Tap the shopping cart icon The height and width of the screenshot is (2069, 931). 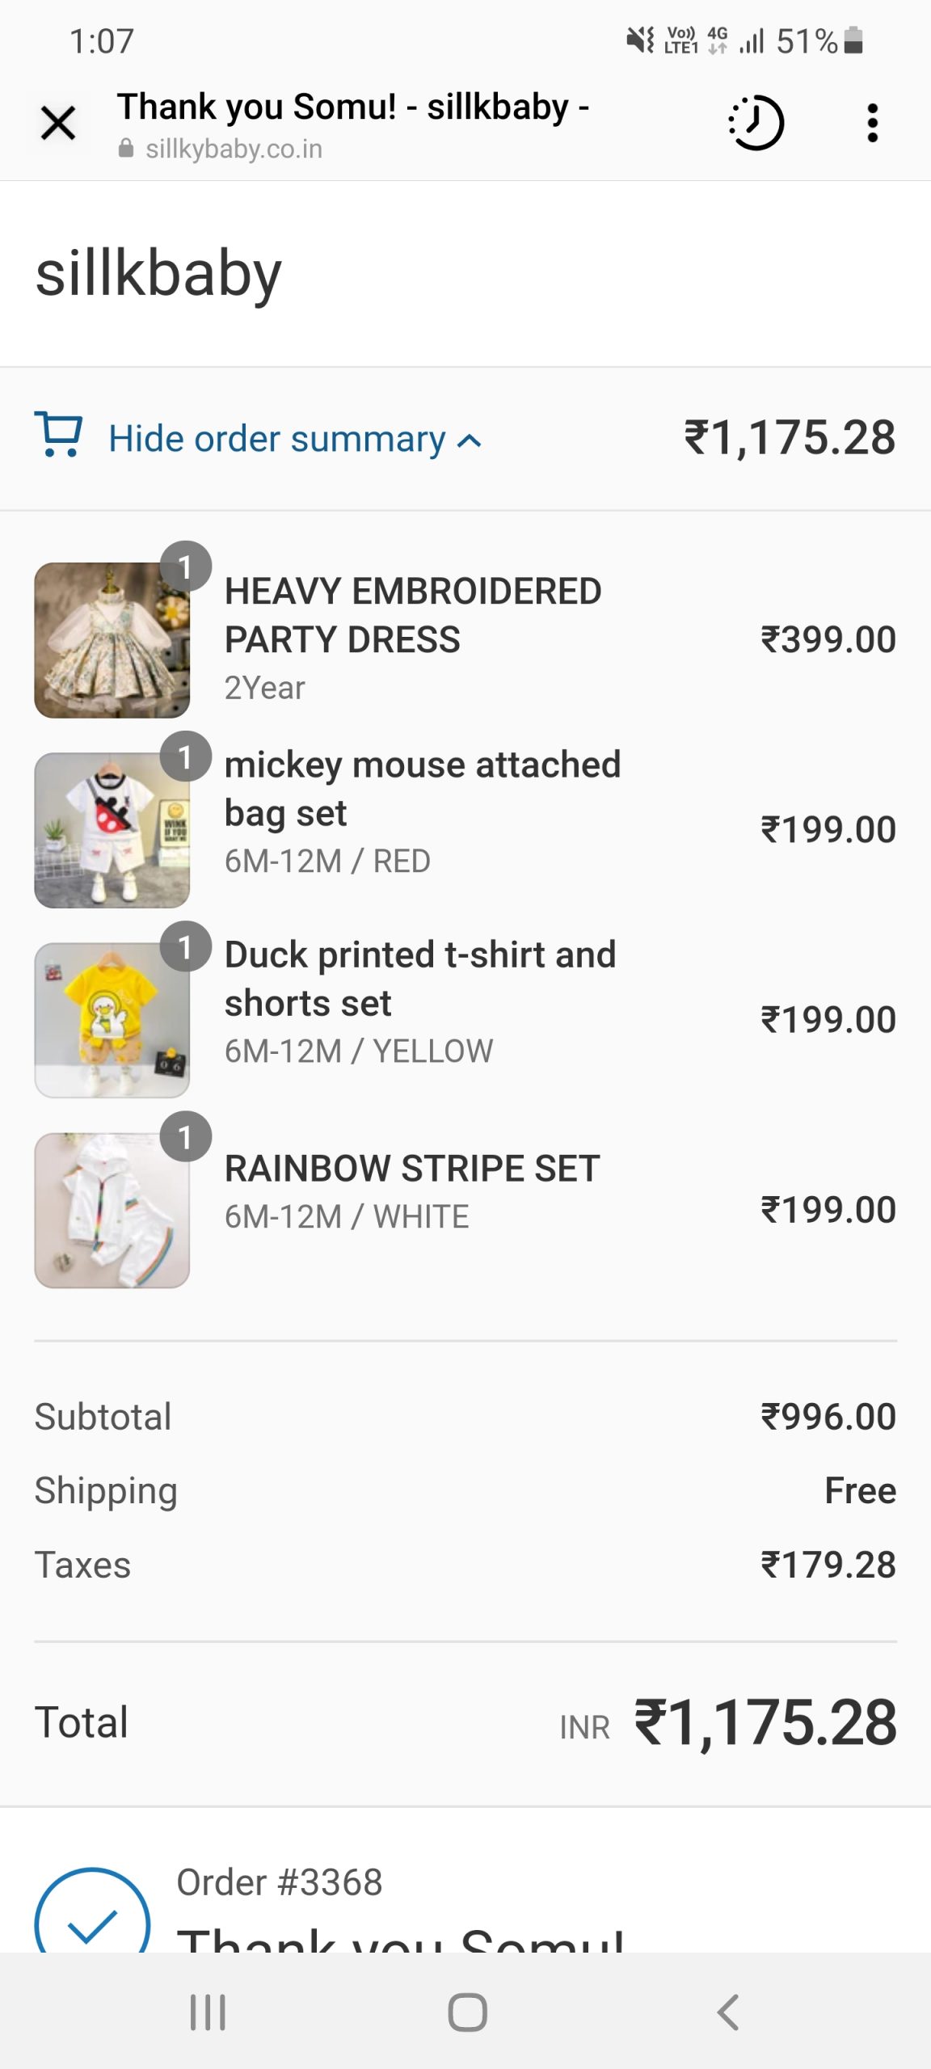click(x=58, y=436)
